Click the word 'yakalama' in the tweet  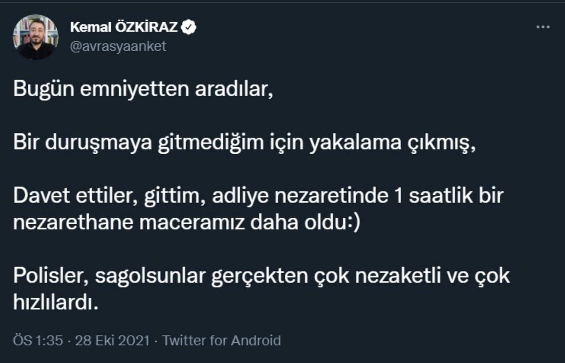[342, 144]
